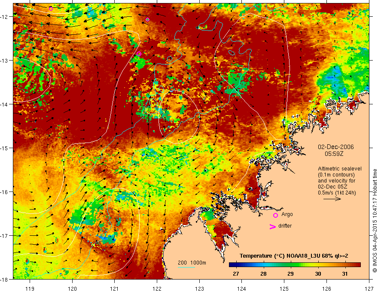This screenshot has width=378, height=292.
Task: Click the magenta drifter arrowhead symbol in legend
Action: click(273, 226)
